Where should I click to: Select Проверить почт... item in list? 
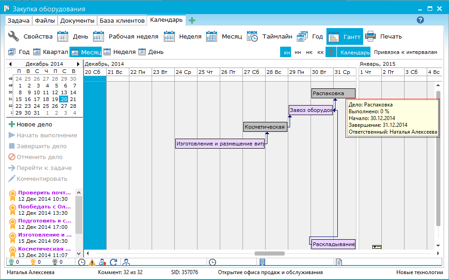tap(41, 196)
